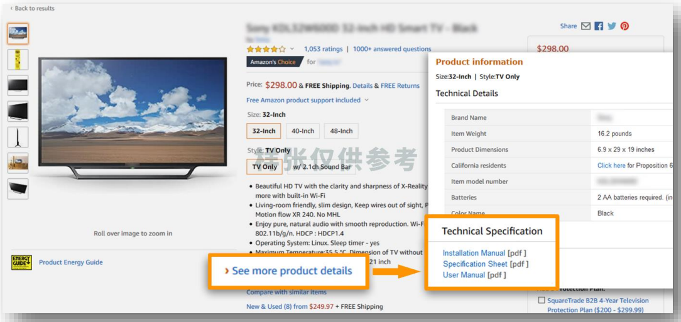Check SquareTrade 4-Year protection plan checkbox
This screenshot has width=681, height=322.
(x=541, y=301)
